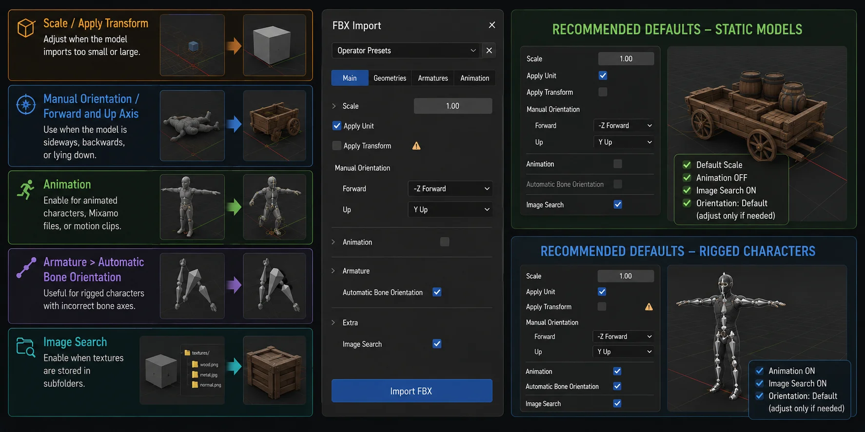Open Up dropdown in Rigged Characters panel
This screenshot has width=865, height=432.
click(624, 352)
